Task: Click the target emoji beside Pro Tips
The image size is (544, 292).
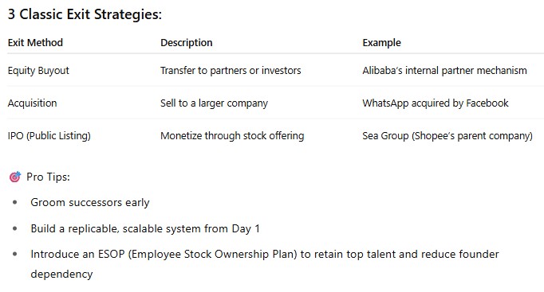Action: pos(15,177)
